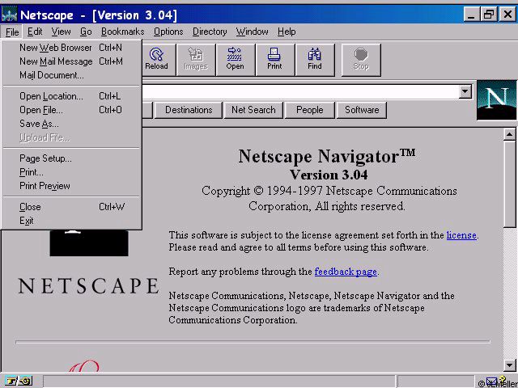Select Print Preview menu entry

click(x=71, y=186)
